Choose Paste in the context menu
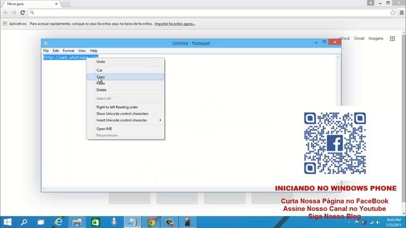Screen dimensions: 406x228 126,83
